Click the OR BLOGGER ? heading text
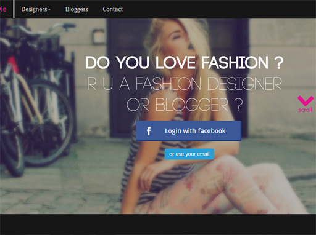The height and width of the screenshot is (235, 316). pos(185,105)
